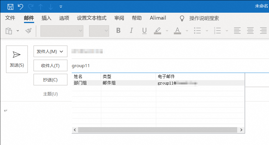The height and width of the screenshot is (145, 269).
Task: Click the 收件人(T) button
Action: 50,65
